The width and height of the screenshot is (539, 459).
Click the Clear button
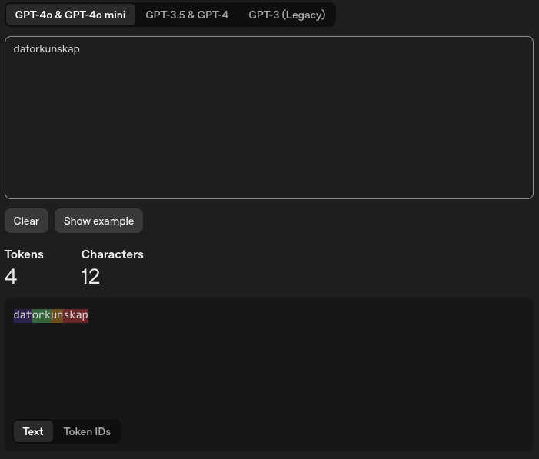[x=26, y=221]
